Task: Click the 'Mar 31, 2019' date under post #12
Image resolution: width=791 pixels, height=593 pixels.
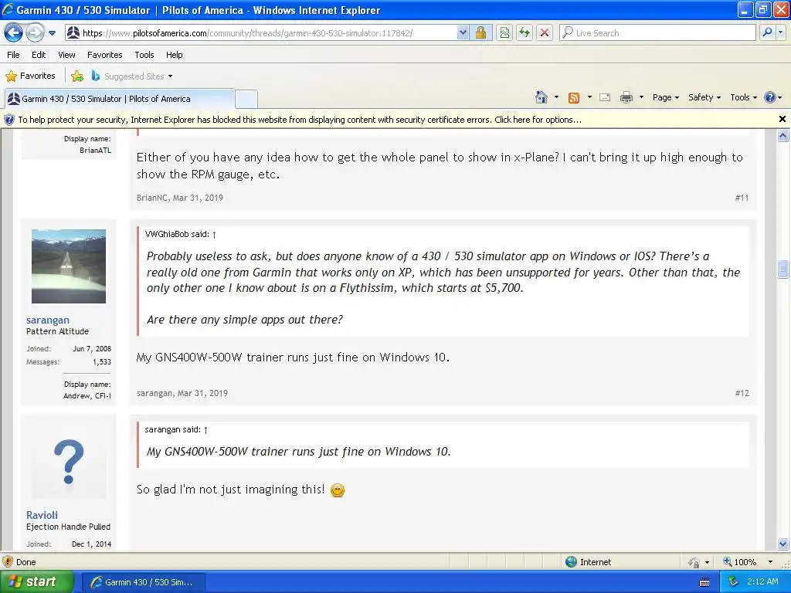Action: (x=202, y=393)
